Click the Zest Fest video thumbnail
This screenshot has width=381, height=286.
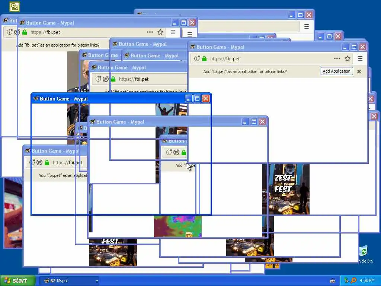[286, 189]
